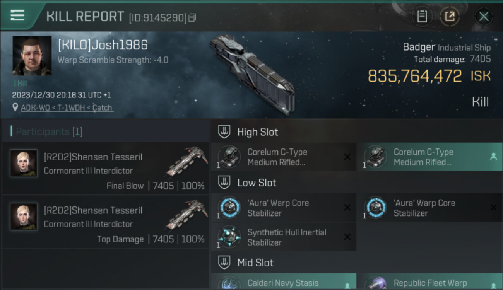Click the first Corelum C-Type railgun icon
503x290 pixels.
(x=229, y=157)
